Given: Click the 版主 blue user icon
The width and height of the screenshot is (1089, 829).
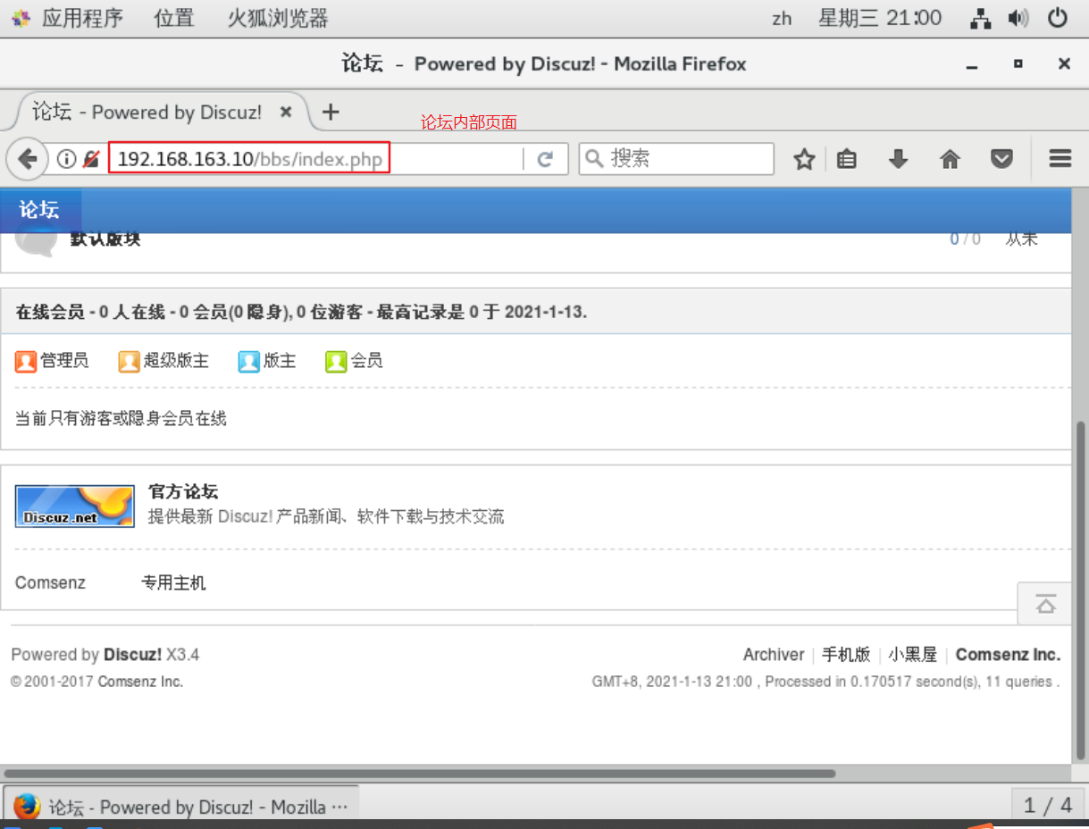Looking at the screenshot, I should [249, 361].
